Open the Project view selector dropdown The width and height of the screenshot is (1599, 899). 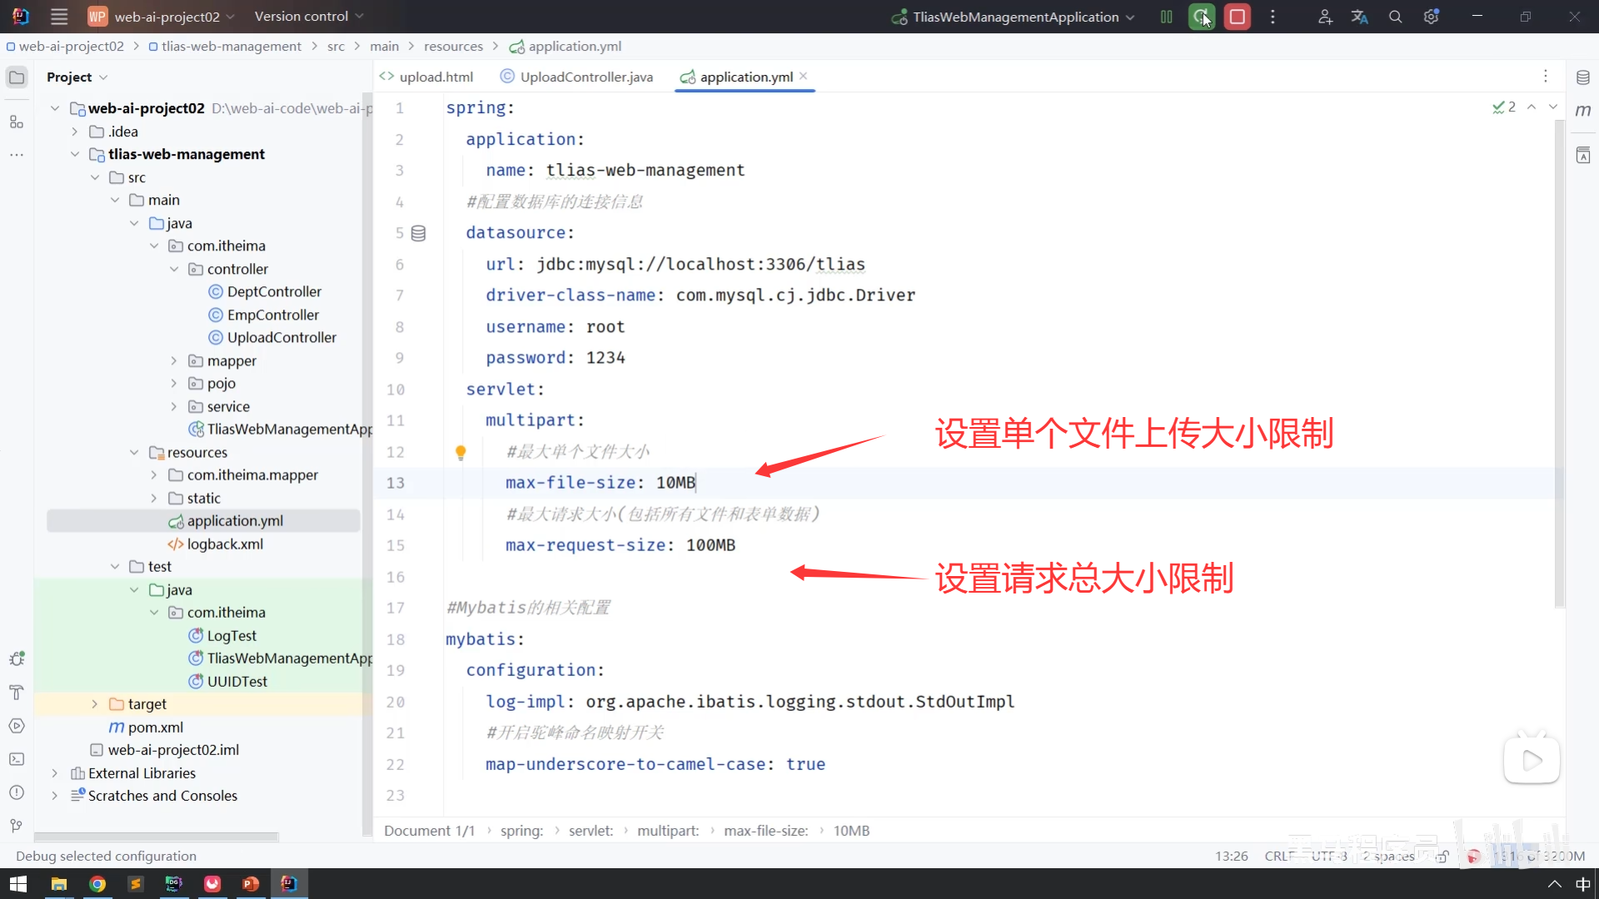point(77,77)
